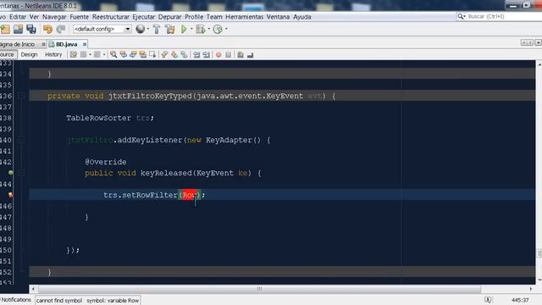Shift line right icon

click(207, 54)
